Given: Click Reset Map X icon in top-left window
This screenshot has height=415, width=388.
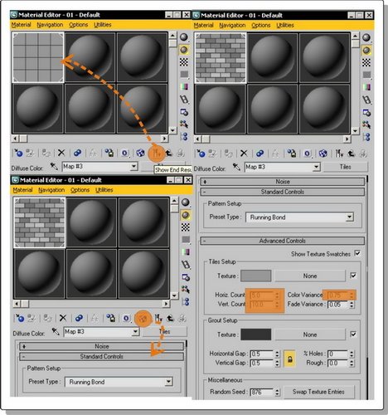Looking at the screenshot, I should (61, 153).
